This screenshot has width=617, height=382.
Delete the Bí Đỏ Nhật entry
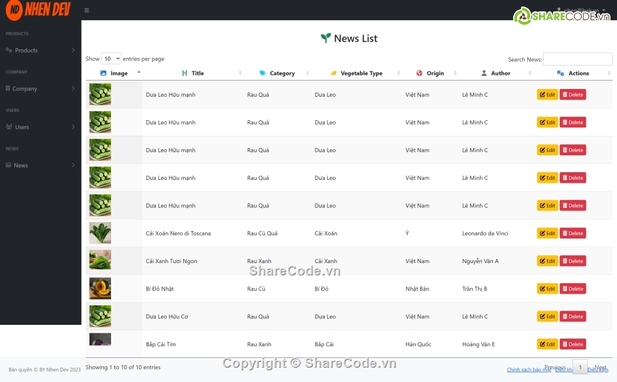(573, 288)
